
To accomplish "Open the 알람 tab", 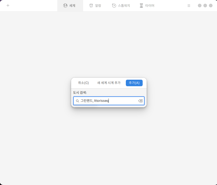I will (95, 6).
